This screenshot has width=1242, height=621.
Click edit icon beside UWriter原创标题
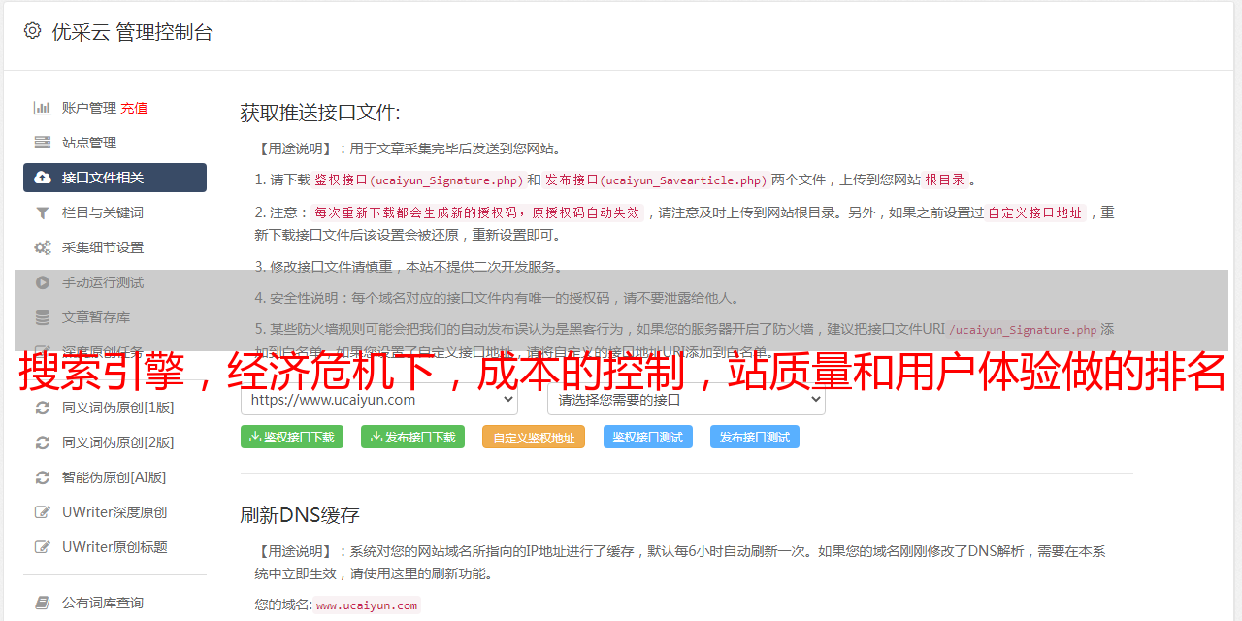43,547
